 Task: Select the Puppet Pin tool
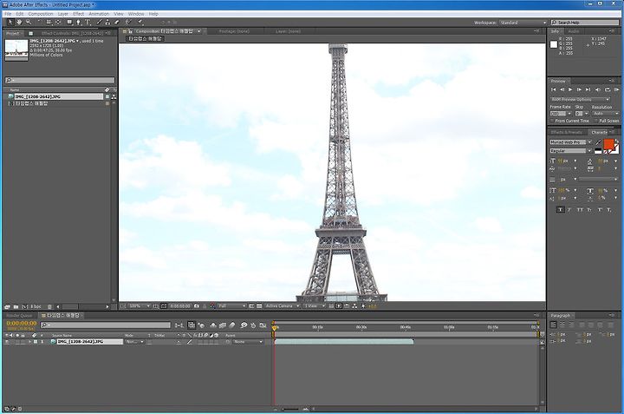click(141, 23)
